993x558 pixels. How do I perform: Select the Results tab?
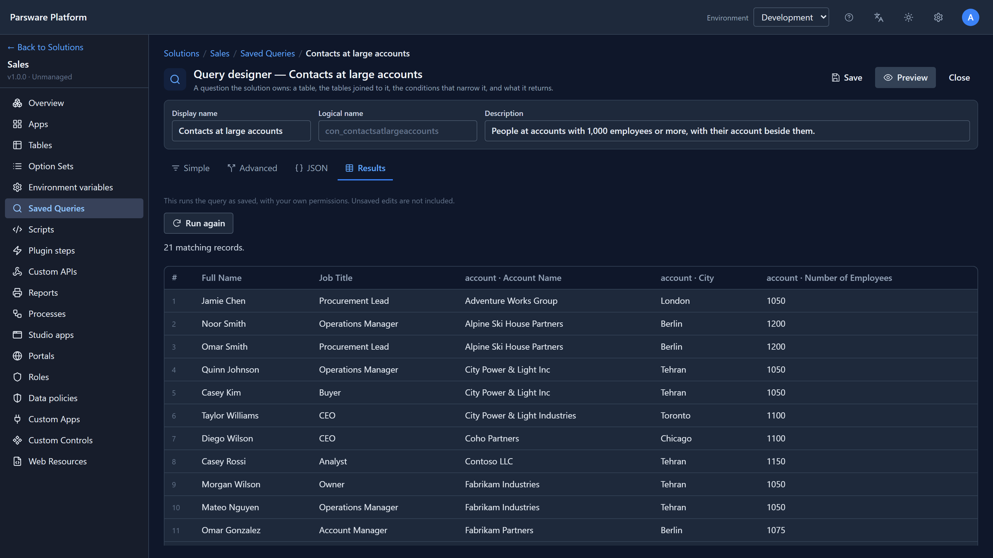365,168
